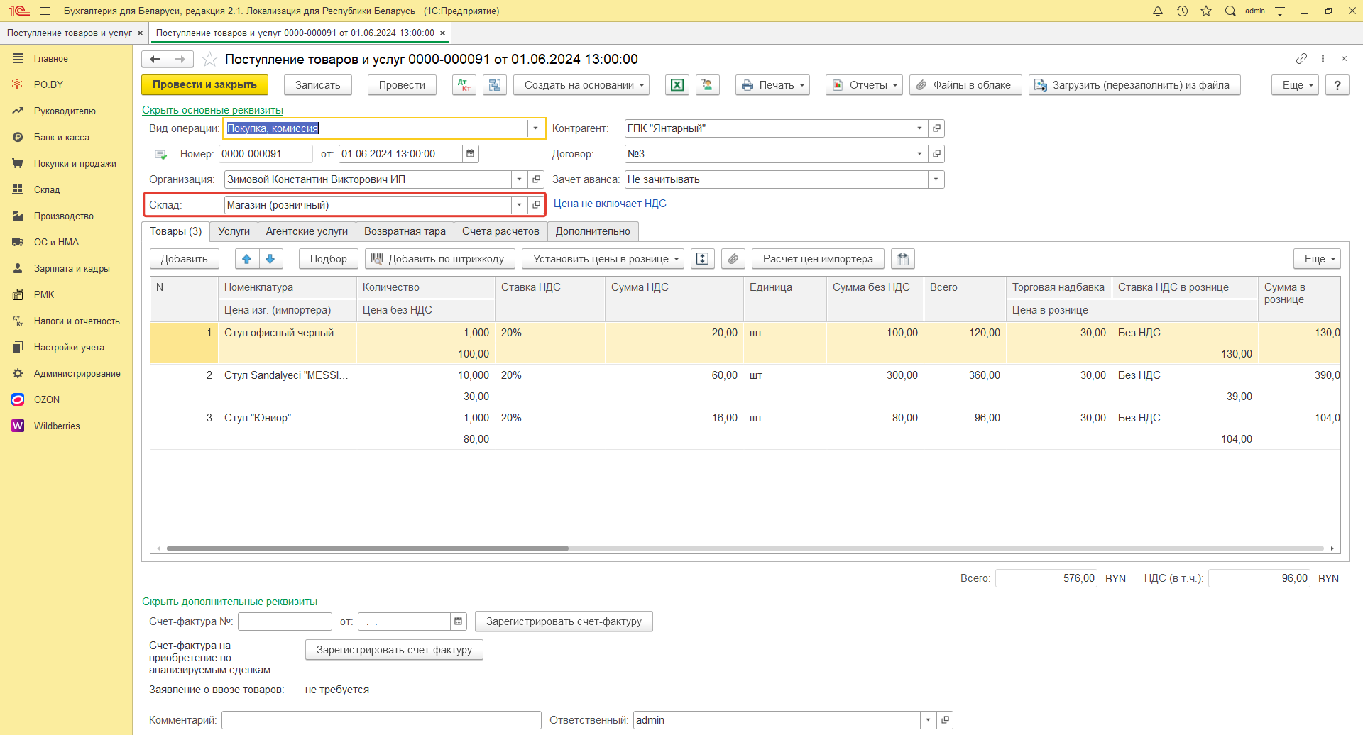This screenshot has width=1363, height=735.
Task: Click Файлы в облаке button
Action: (x=965, y=85)
